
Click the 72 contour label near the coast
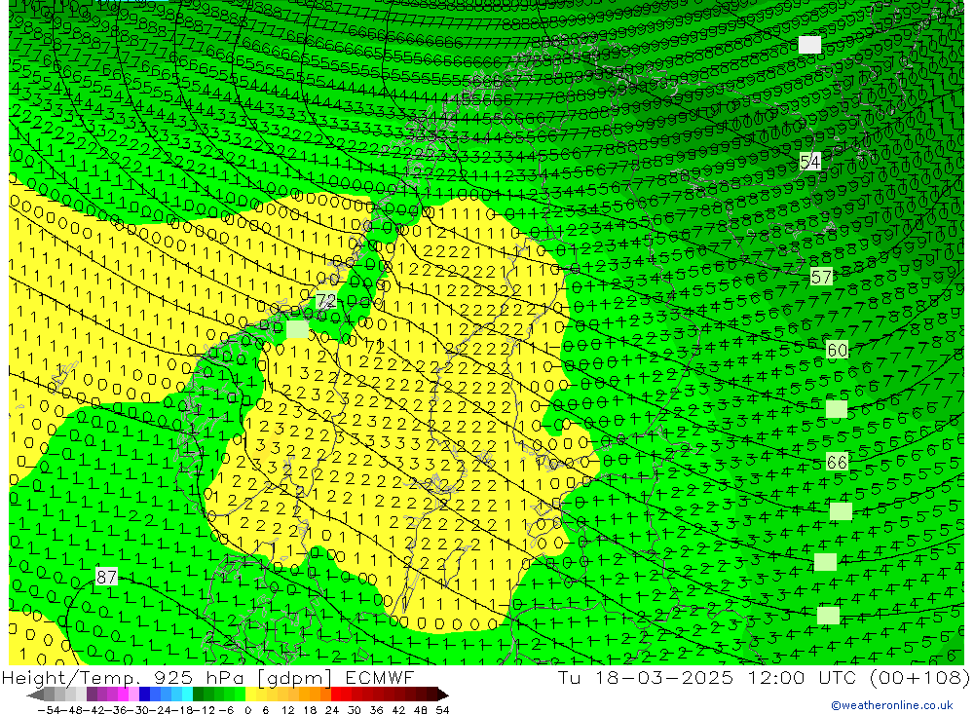point(325,301)
